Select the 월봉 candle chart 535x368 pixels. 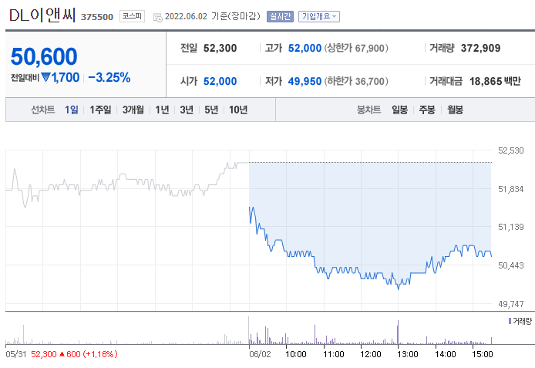[455, 110]
